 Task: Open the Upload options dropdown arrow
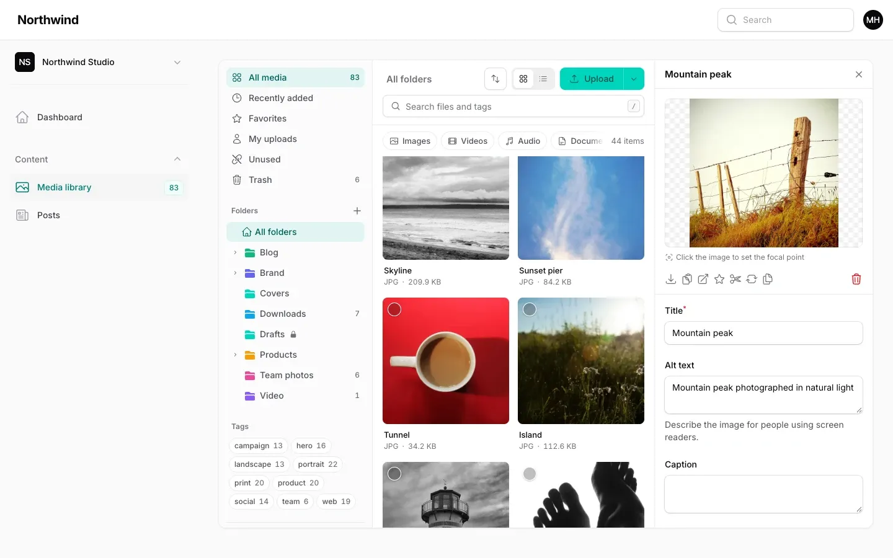click(634, 79)
